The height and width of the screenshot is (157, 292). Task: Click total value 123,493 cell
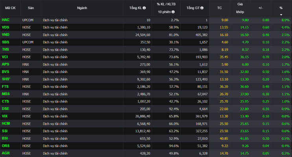click(202, 79)
